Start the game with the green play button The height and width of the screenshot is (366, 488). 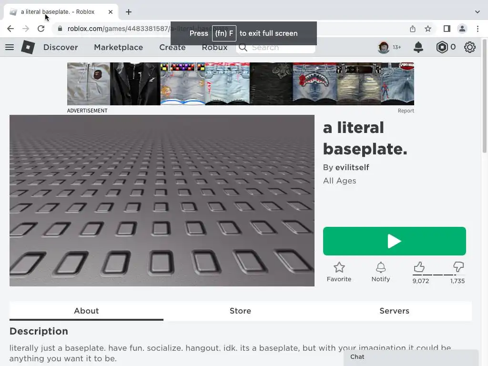(x=394, y=241)
